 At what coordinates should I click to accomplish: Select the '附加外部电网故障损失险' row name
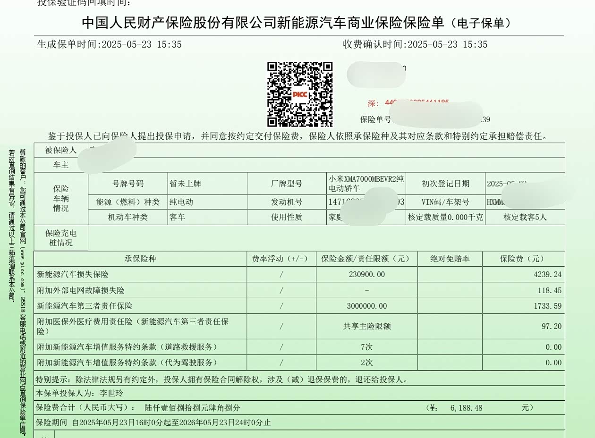click(x=81, y=290)
